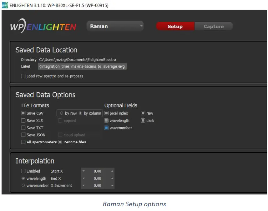The height and width of the screenshot is (211, 268).
Task: Click the directory path for saved spectra
Action: pyautogui.click(x=78, y=60)
